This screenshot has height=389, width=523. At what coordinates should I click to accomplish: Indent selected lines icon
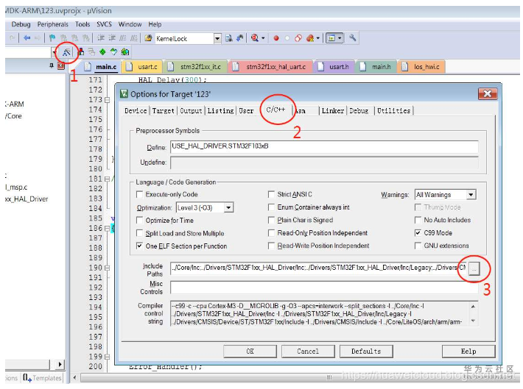pyautogui.click(x=100, y=38)
